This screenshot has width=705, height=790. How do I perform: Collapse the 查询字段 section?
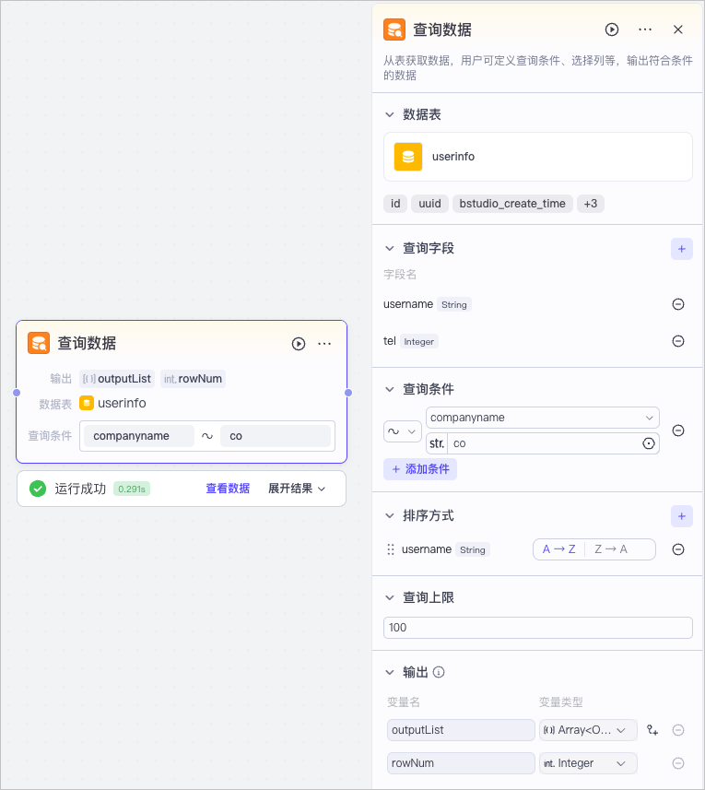click(x=389, y=248)
